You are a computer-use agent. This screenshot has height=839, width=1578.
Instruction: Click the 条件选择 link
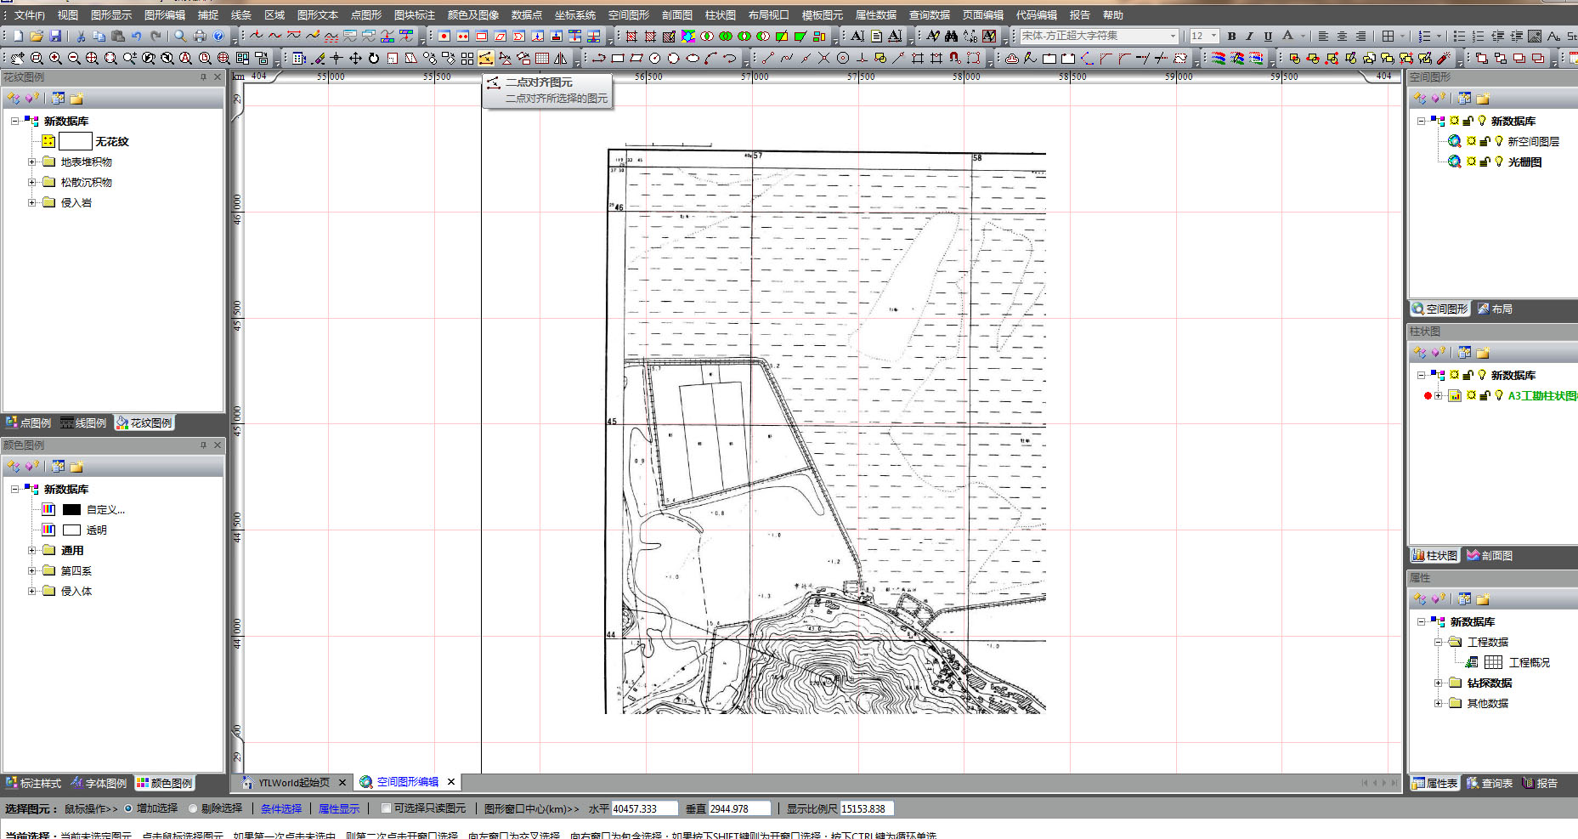tap(281, 808)
